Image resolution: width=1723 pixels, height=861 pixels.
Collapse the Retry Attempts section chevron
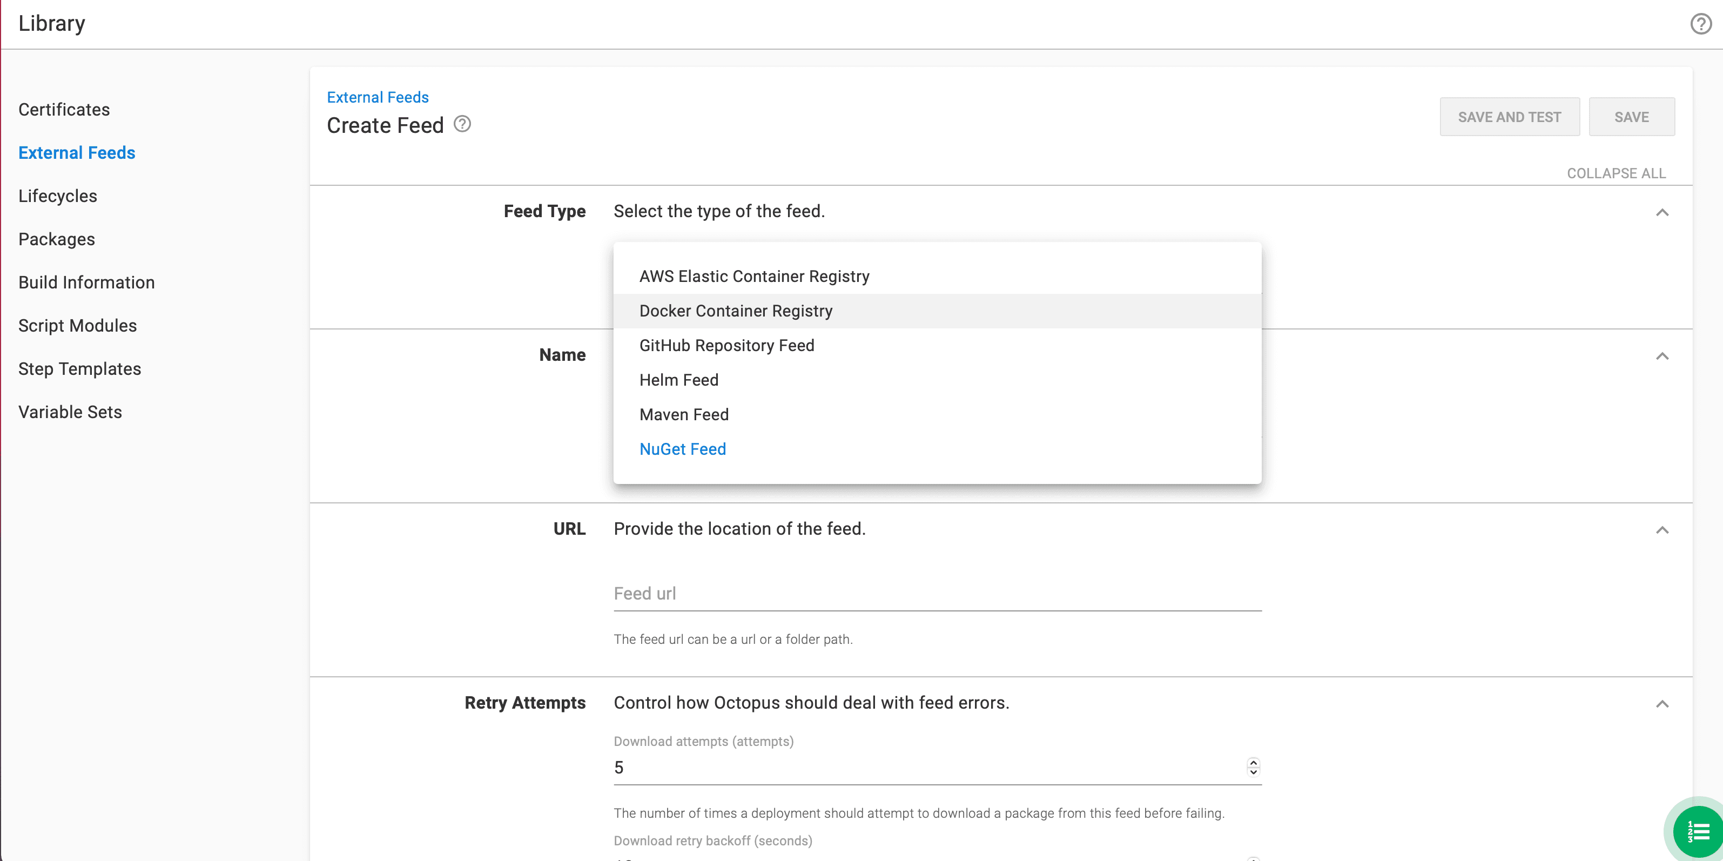[x=1662, y=704]
